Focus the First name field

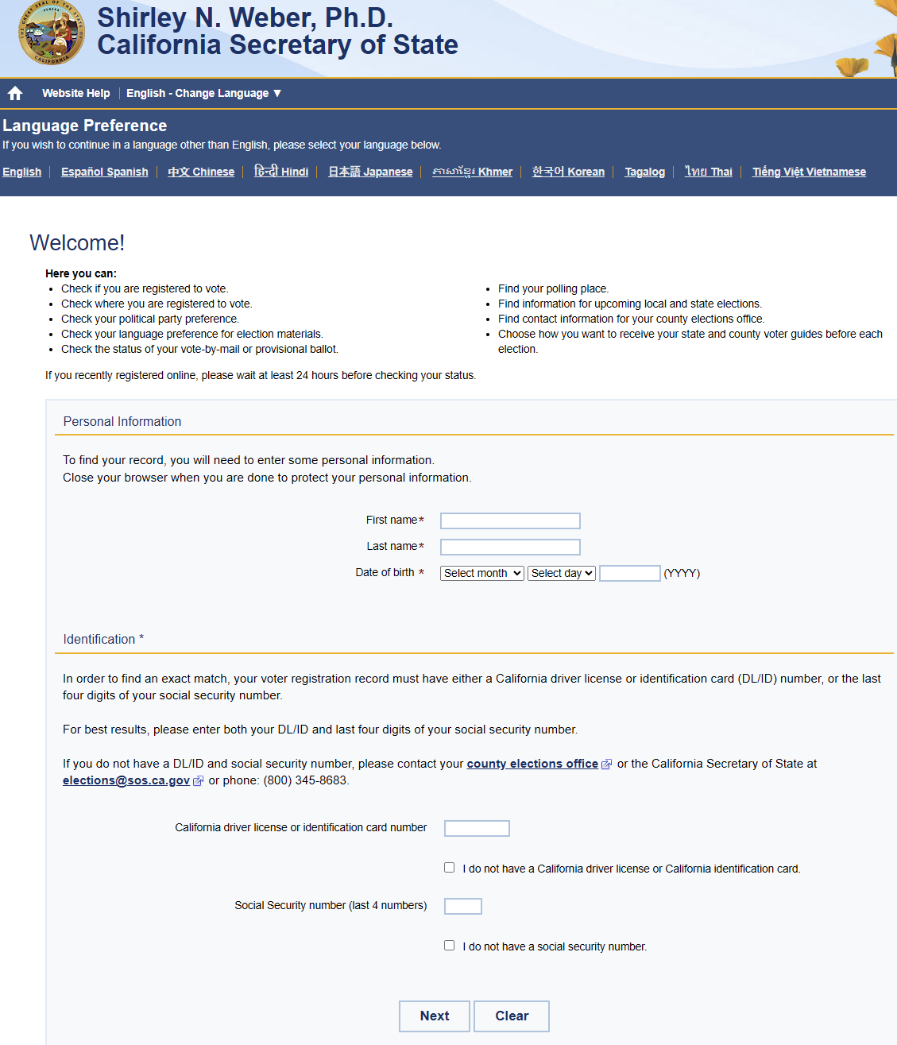click(x=511, y=521)
